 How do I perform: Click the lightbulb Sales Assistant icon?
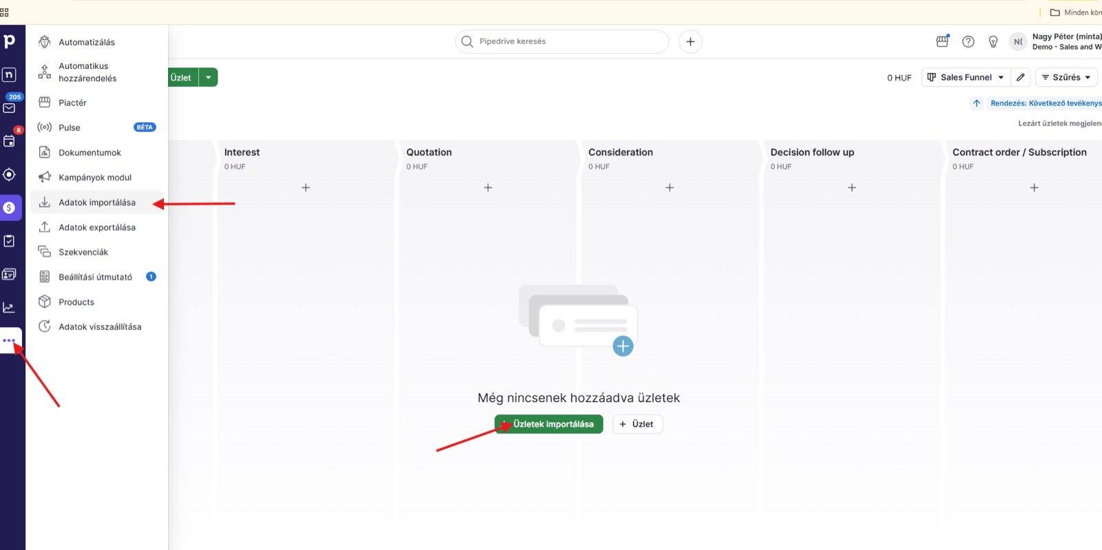tap(993, 41)
